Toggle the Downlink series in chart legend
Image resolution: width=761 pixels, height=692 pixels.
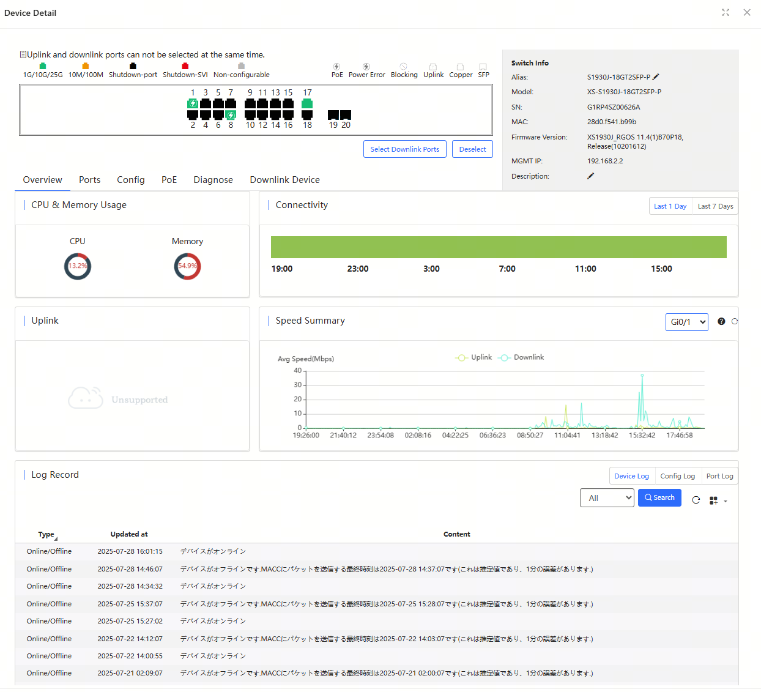pos(521,357)
